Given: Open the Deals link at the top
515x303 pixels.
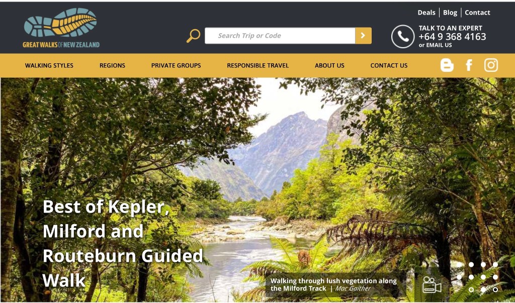Looking at the screenshot, I should pos(426,13).
